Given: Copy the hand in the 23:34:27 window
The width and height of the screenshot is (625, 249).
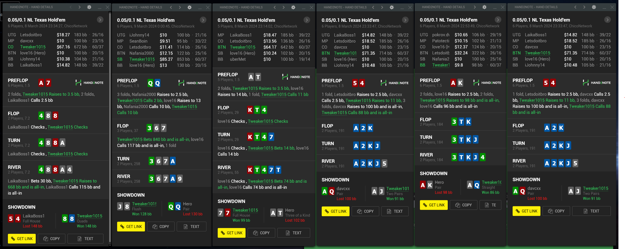Looking at the screenshot, I should coord(51,239).
